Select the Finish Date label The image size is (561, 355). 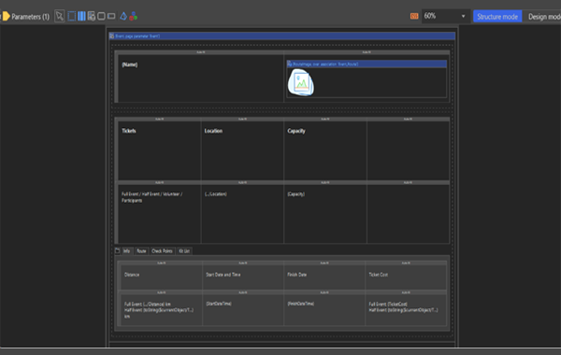click(x=297, y=275)
